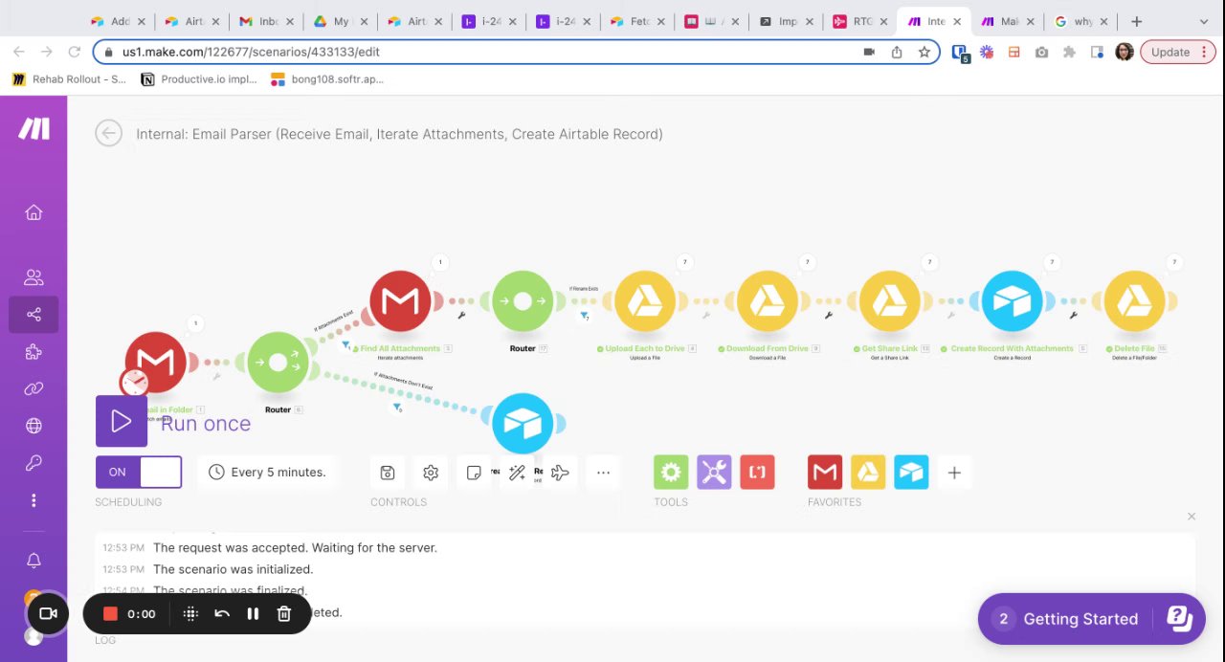Toggle scenario scheduling ON switch

pos(139,472)
